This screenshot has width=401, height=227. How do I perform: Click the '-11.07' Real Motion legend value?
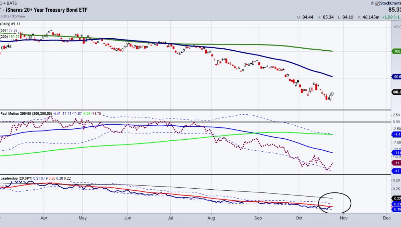pyautogui.click(x=77, y=114)
